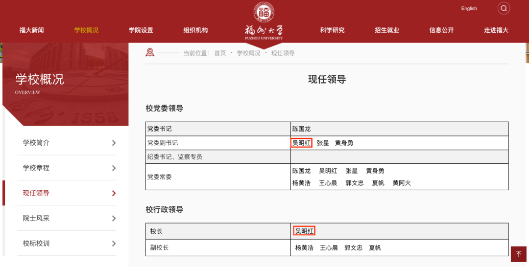Click 王心晨 in 副校长 row
This screenshot has width=529, height=267.
pyautogui.click(x=329, y=248)
